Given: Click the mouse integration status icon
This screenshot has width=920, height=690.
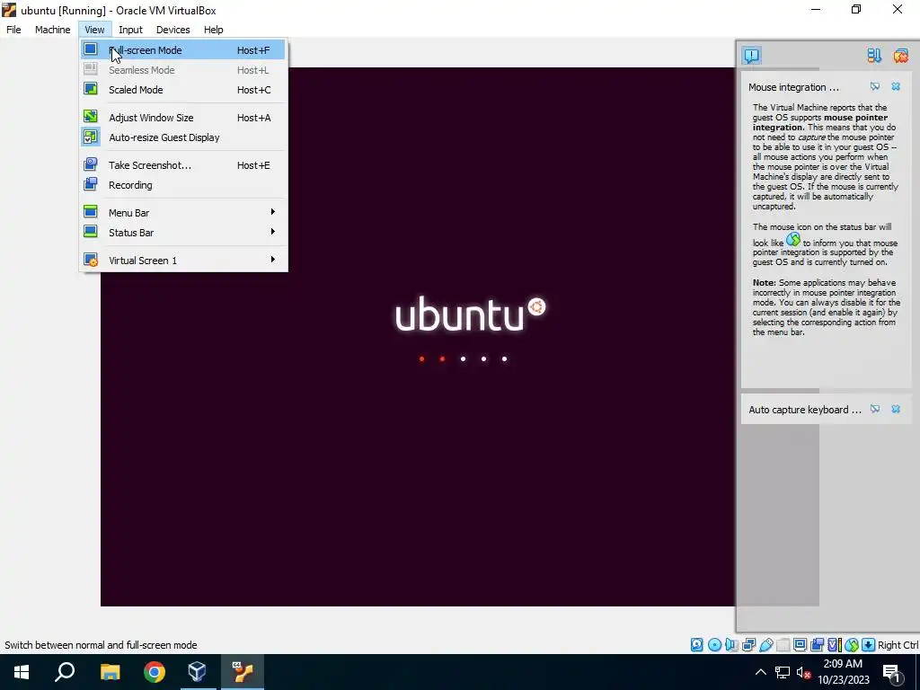Looking at the screenshot, I should coord(852,645).
